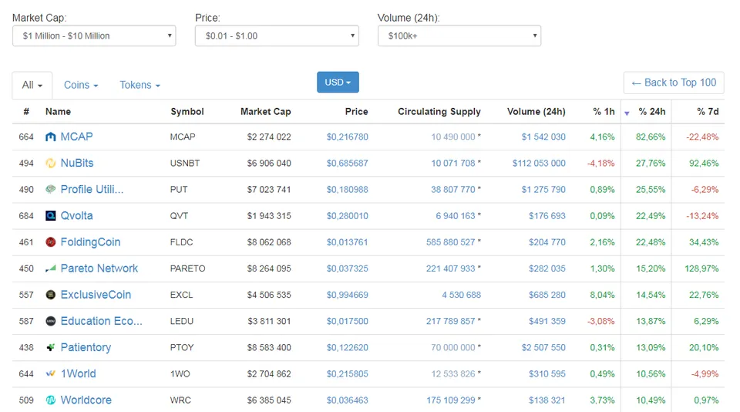Click ExclusiveCoin supply 4 530 688
740x412 pixels.
(x=461, y=295)
